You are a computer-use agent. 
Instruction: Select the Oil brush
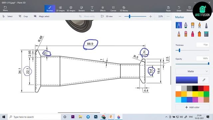192,25
